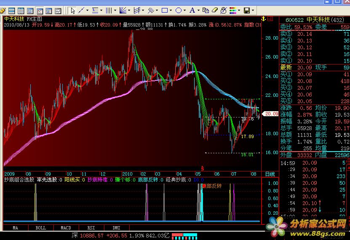Select the 买⑤ 20.05 bid row
The height and width of the screenshot is (240, 350).
315,101
